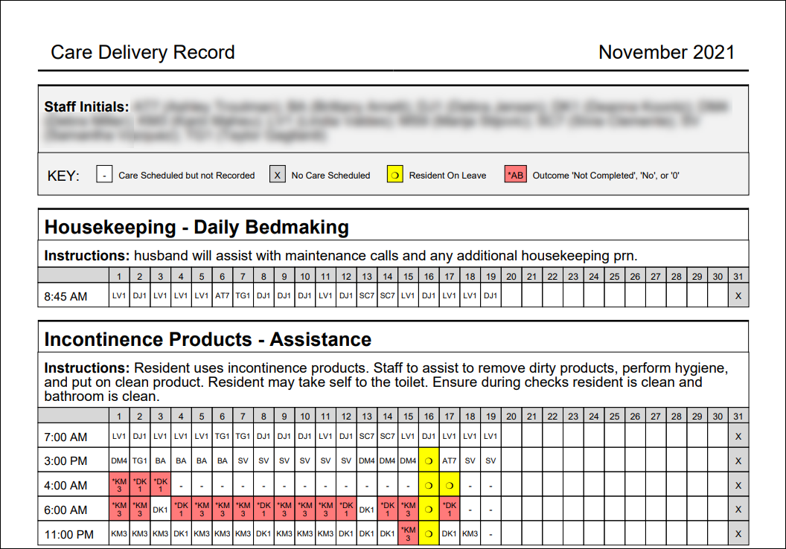
Task: Click the day 1 DM4 cell in the 3:00 PM row
Action: 119,460
